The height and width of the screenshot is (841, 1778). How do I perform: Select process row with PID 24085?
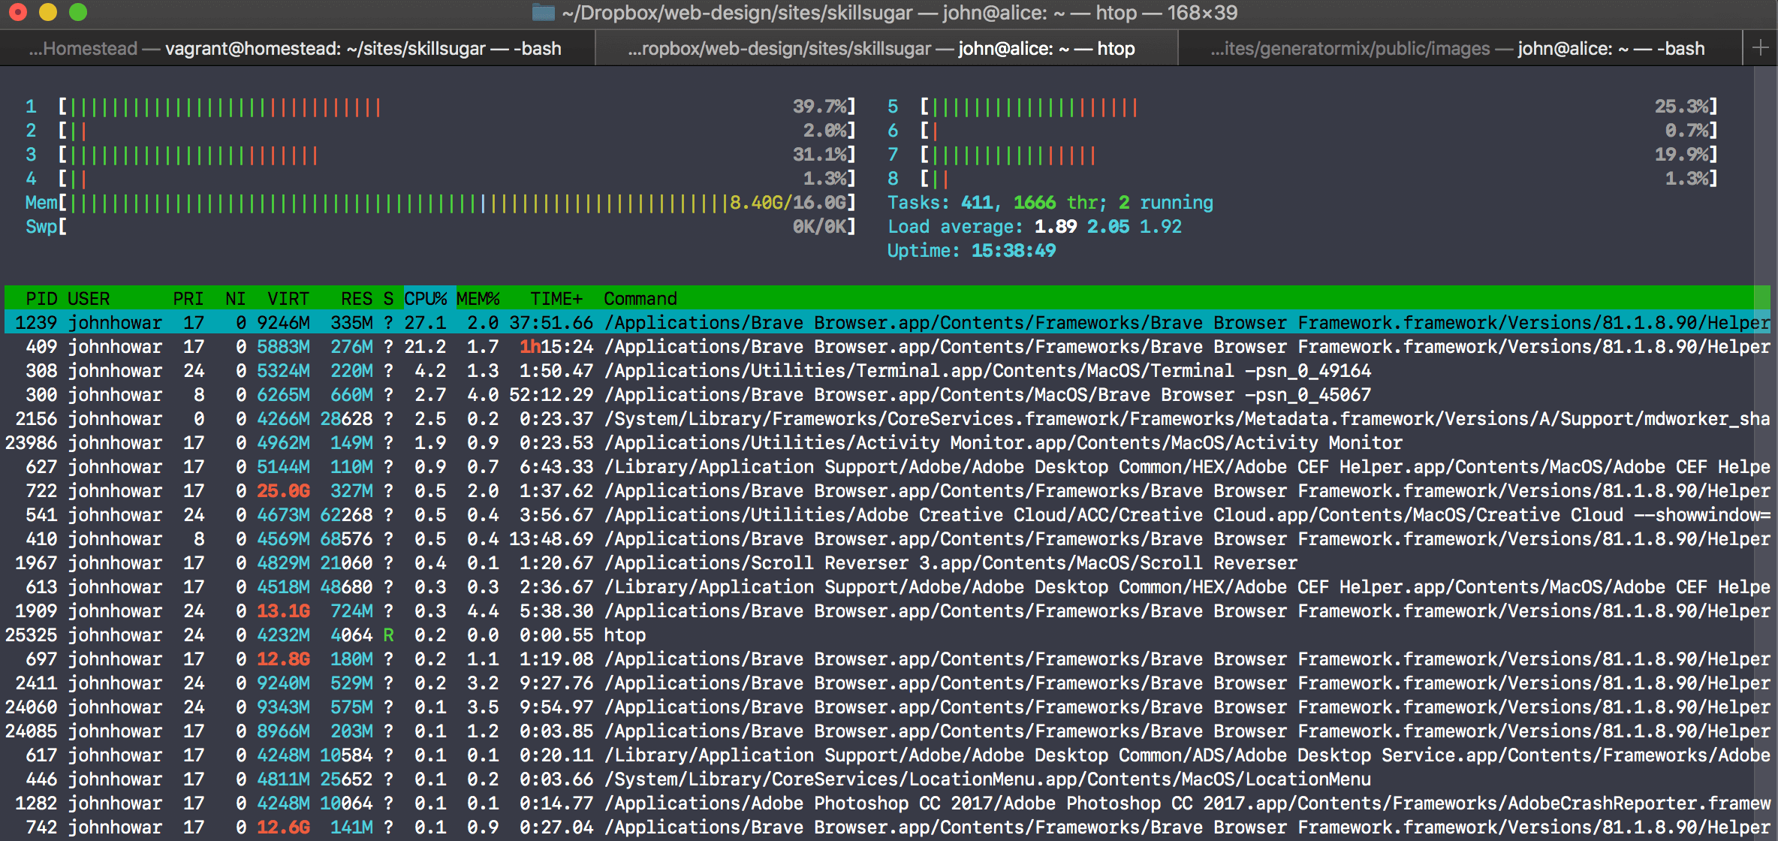887,731
